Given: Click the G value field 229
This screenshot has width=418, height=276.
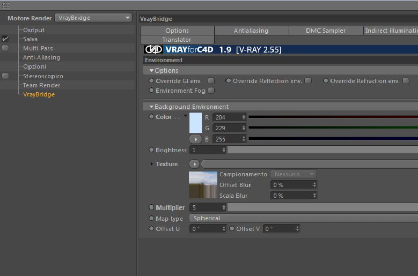Looking at the screenshot, I should tap(229, 128).
